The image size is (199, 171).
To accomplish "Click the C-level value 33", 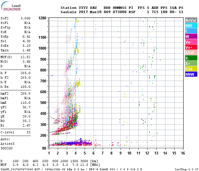I will [28, 132].
